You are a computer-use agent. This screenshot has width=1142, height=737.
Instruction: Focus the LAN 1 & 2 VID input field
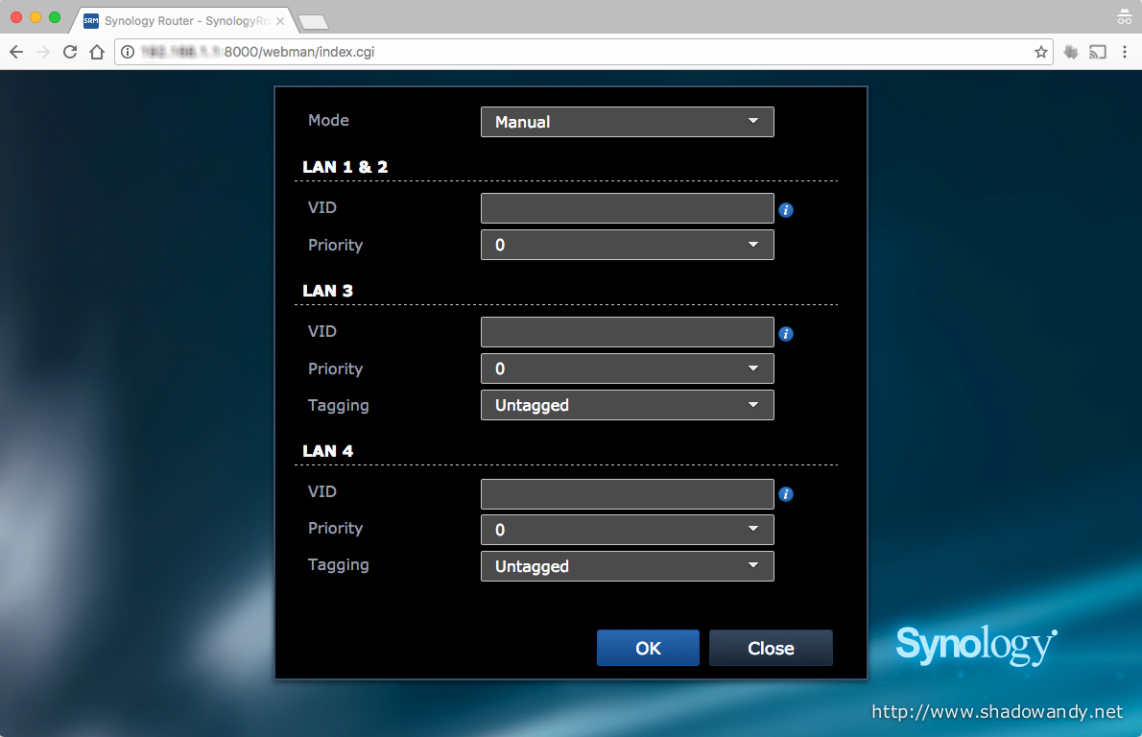coord(627,208)
